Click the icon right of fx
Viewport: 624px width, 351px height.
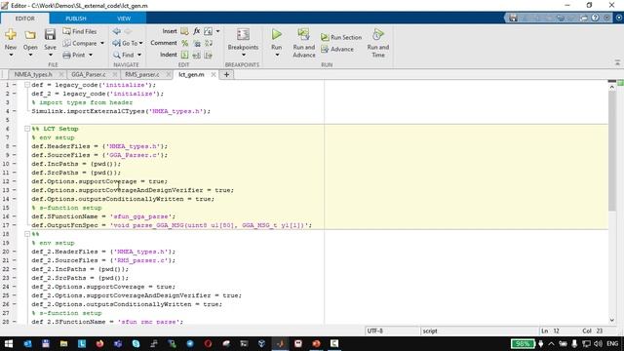208,31
